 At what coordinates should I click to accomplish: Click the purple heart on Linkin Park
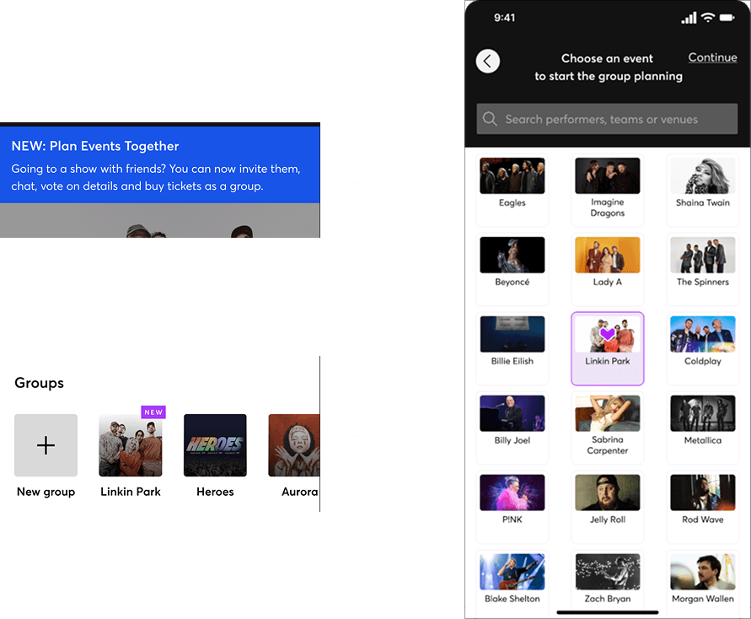pos(608,334)
